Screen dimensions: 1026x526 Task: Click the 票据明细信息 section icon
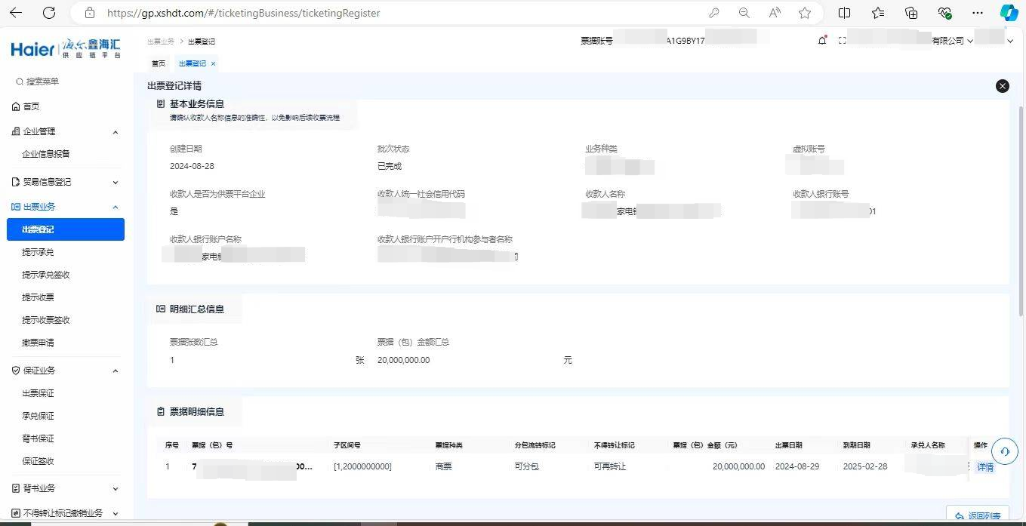161,411
